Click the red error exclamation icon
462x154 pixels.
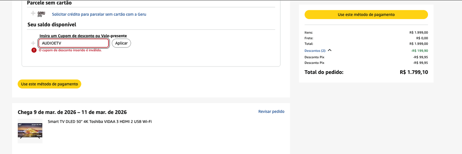tap(34, 50)
